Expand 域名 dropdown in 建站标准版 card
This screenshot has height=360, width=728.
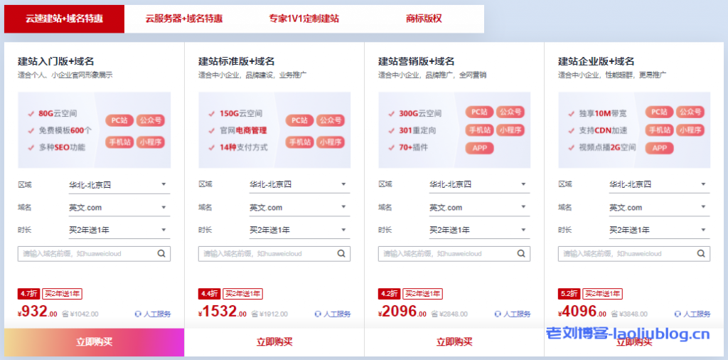[x=299, y=208]
